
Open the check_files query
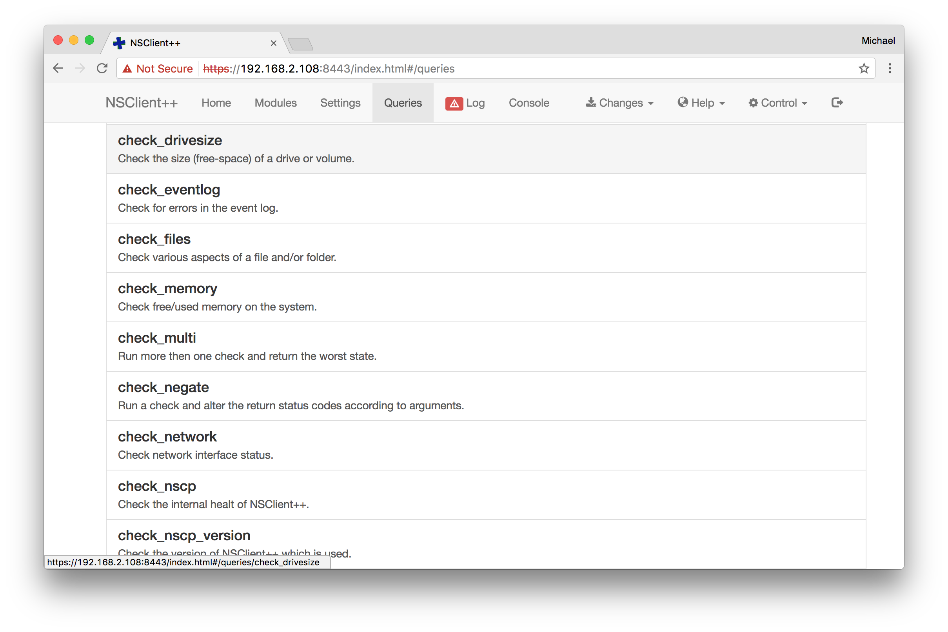pos(486,248)
